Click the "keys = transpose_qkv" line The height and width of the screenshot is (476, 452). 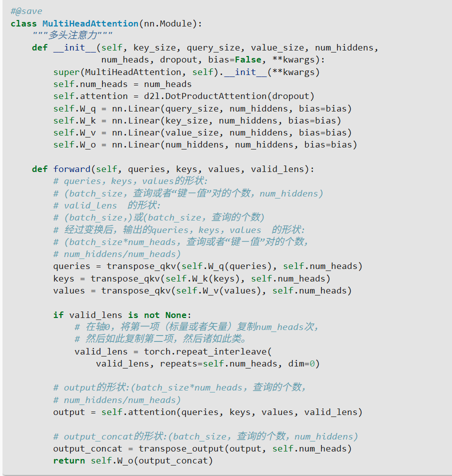(x=192, y=278)
